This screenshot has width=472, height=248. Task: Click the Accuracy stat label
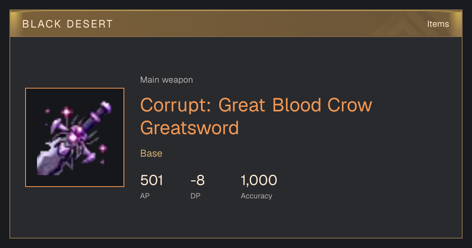[x=256, y=196]
